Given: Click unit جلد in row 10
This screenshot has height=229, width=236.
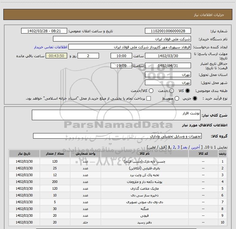Looking at the screenshot, I should pos(85,222).
